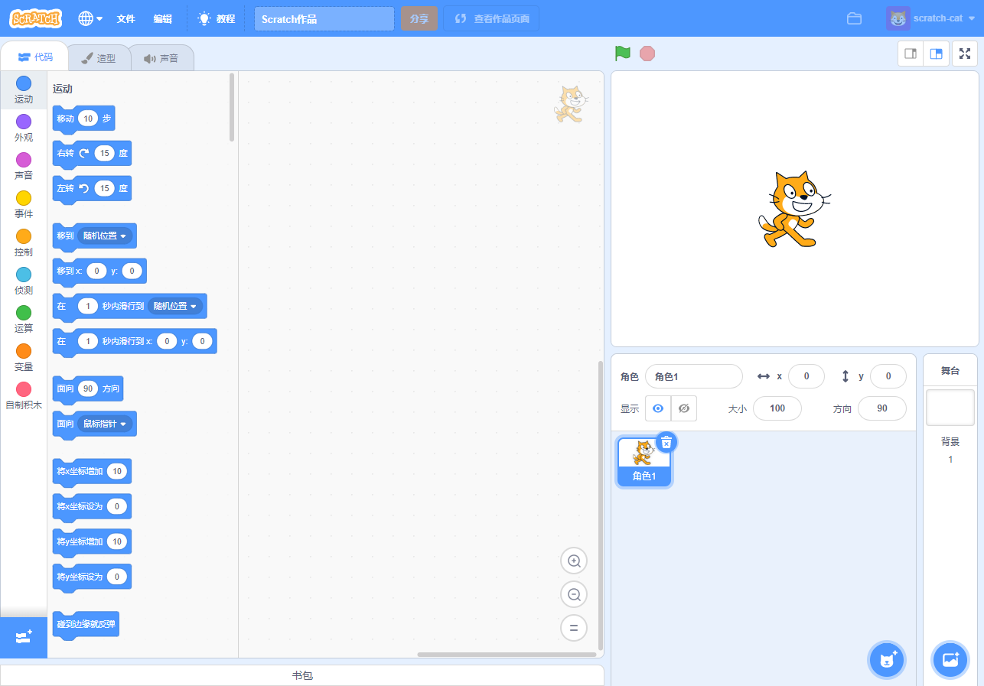Image resolution: width=984 pixels, height=686 pixels.
Task: Open the scratch-cat account dropdown
Action: tap(931, 18)
